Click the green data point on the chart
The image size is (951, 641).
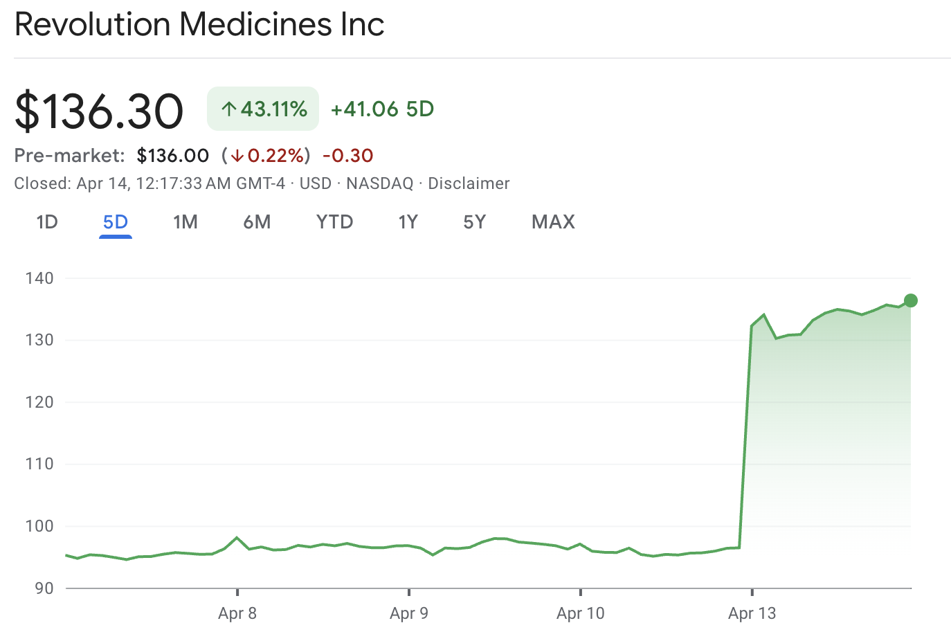click(911, 300)
